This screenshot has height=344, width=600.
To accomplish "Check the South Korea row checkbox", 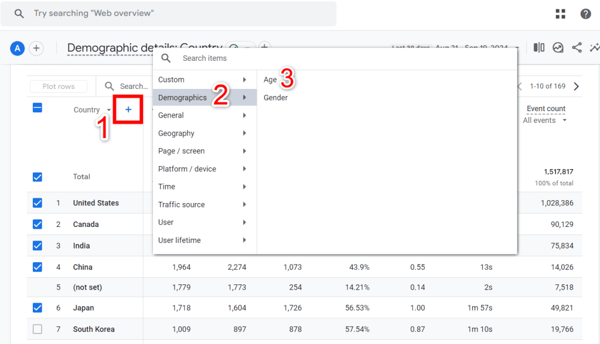I will 37,329.
